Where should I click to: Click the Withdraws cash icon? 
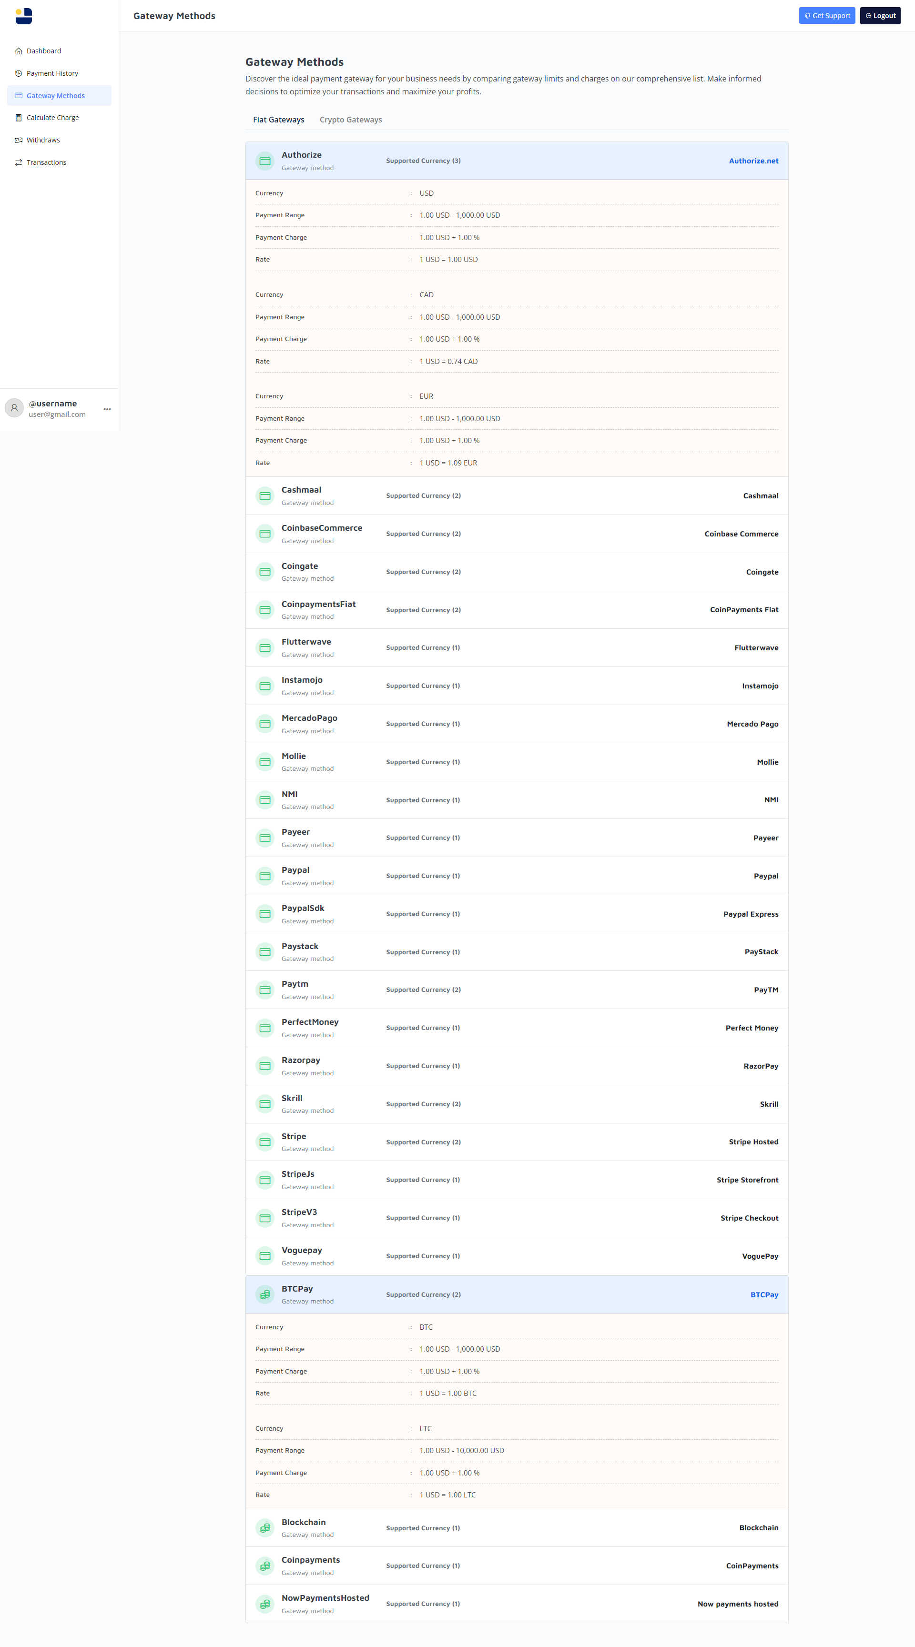point(19,140)
